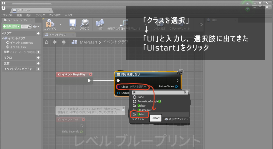Screen dimensions: 273x149
Task: Select イベント BeginPlay in the graph tree
Action: pos(21,43)
